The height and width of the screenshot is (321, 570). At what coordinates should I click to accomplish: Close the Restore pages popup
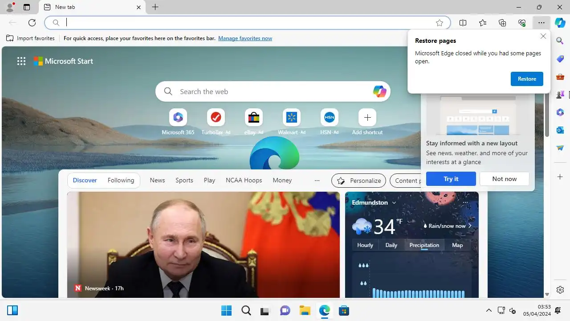543,37
